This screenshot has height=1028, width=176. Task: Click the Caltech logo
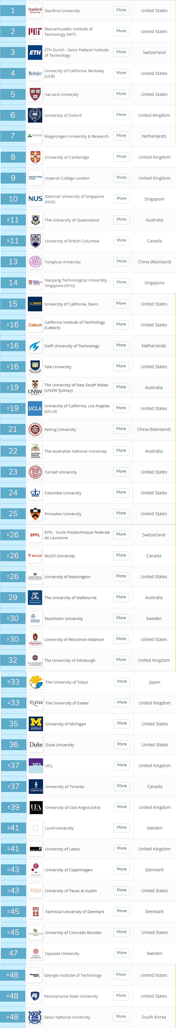[35, 325]
